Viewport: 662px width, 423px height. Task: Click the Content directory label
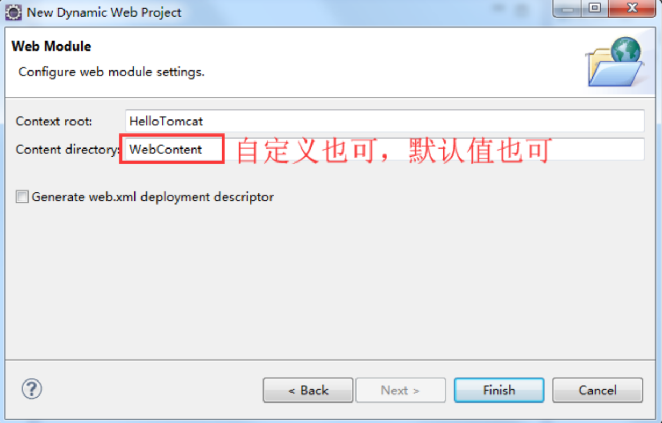click(x=67, y=149)
